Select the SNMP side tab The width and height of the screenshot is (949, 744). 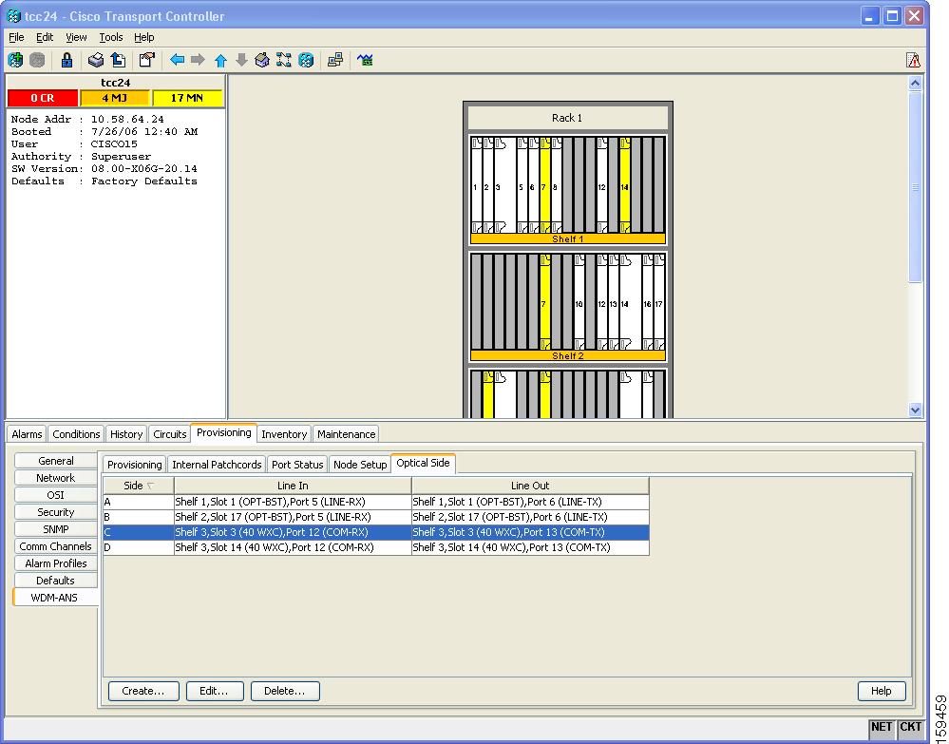[56, 529]
